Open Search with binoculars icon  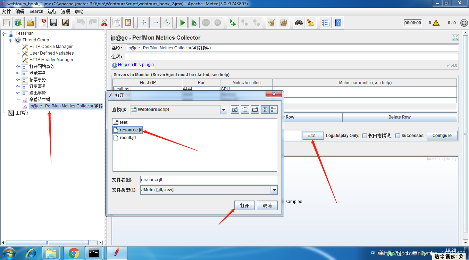(x=299, y=23)
